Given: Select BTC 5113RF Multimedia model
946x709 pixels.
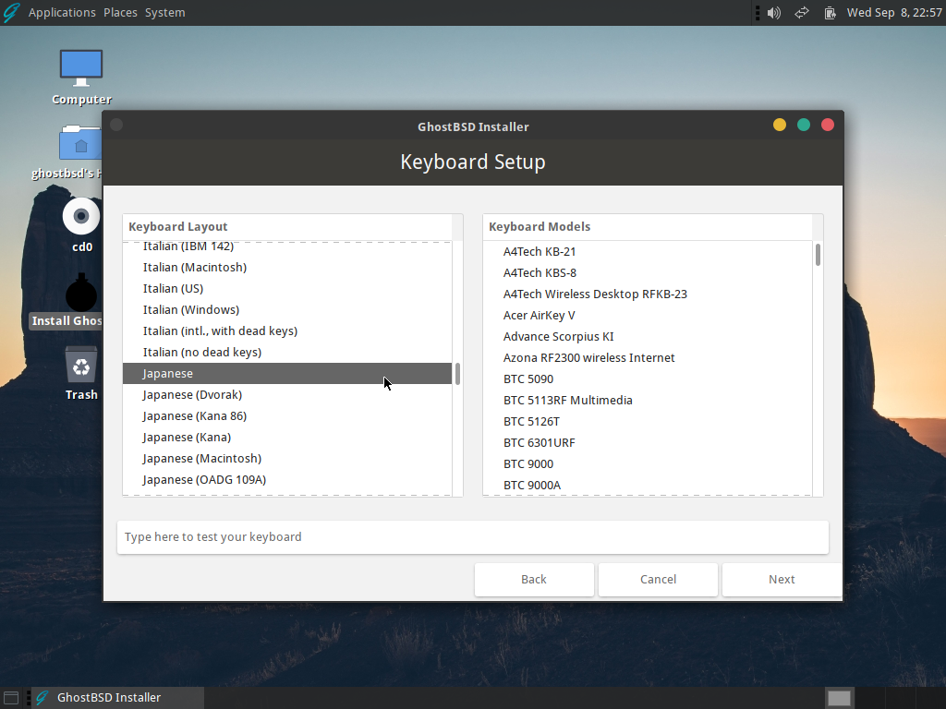Looking at the screenshot, I should click(x=648, y=401).
